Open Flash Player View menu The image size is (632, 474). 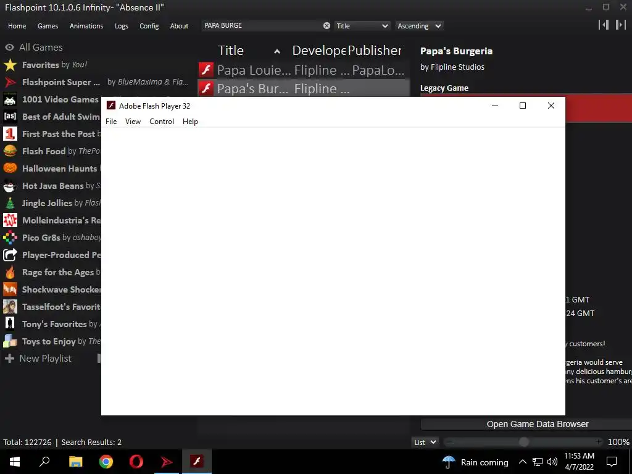click(133, 122)
